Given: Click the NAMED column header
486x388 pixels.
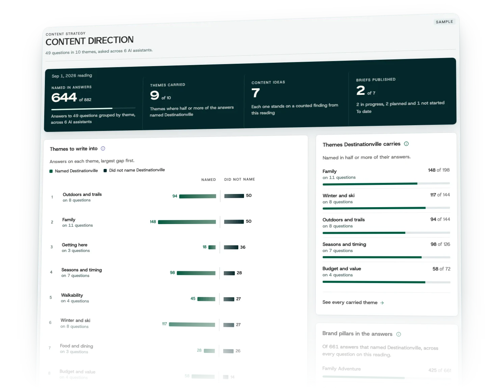Looking at the screenshot, I should [x=209, y=180].
